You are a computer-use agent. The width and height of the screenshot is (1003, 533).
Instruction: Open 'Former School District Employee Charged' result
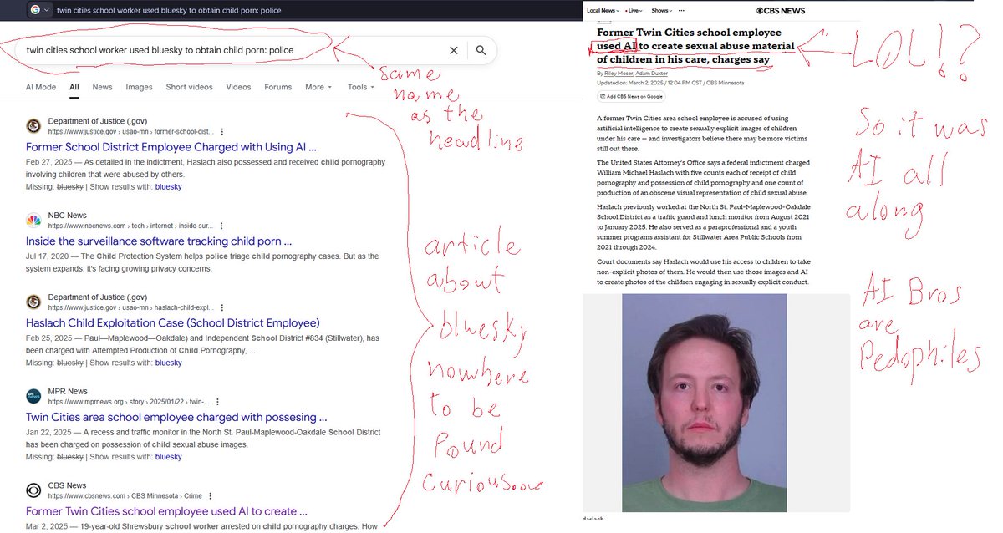point(171,147)
